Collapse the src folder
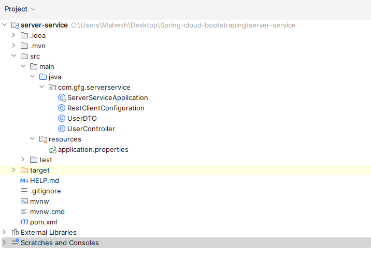Image resolution: width=371 pixels, height=255 pixels. [14, 56]
